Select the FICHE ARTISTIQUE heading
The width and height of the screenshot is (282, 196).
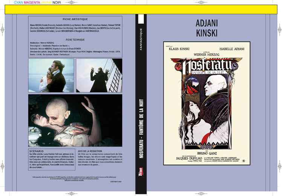[75, 19]
